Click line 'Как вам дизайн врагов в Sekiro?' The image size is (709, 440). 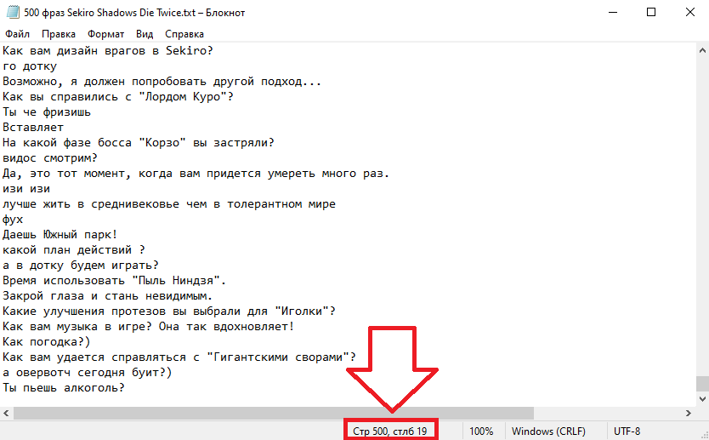(x=108, y=51)
